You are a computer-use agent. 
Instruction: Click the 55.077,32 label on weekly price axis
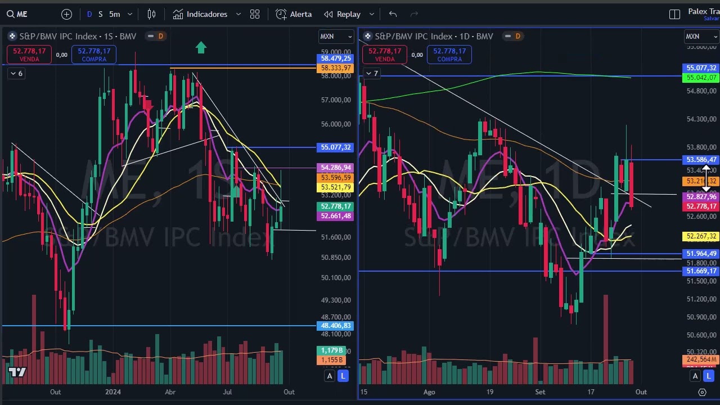pos(336,147)
